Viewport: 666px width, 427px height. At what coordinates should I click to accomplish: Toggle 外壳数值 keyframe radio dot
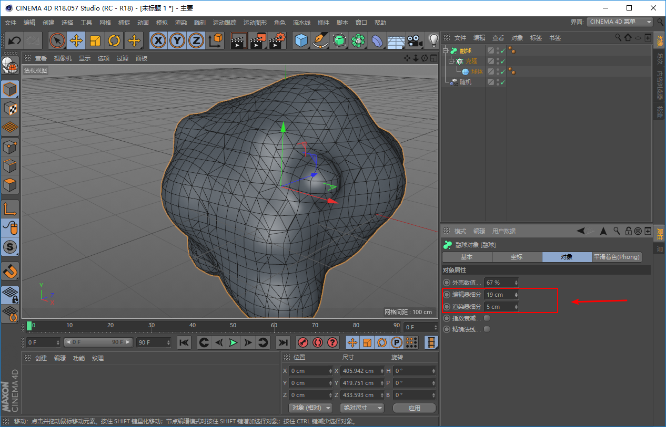447,283
